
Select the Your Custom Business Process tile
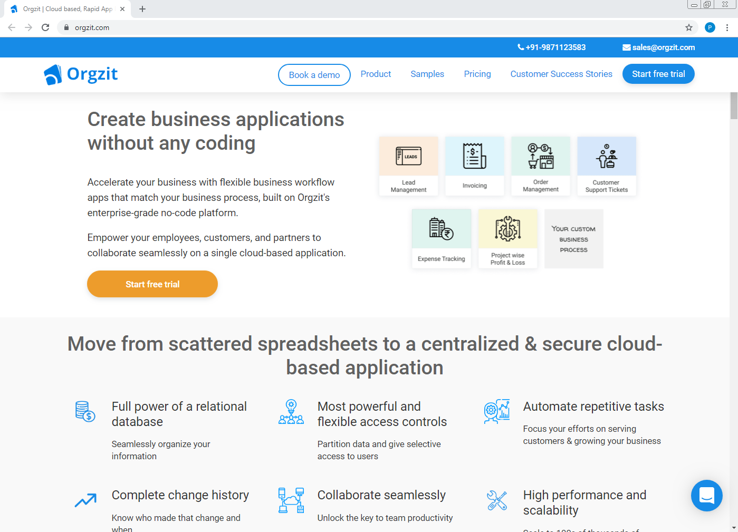tap(574, 239)
